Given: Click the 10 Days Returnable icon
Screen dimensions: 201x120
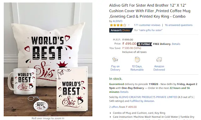Looking at the screenshot, I should [137, 60].
